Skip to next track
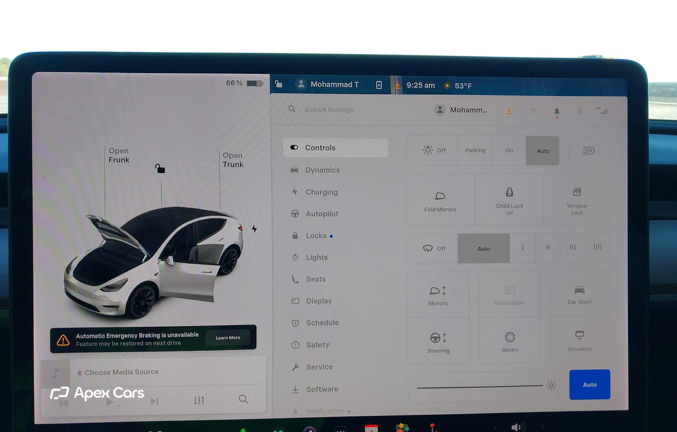The width and height of the screenshot is (677, 432). point(154,401)
